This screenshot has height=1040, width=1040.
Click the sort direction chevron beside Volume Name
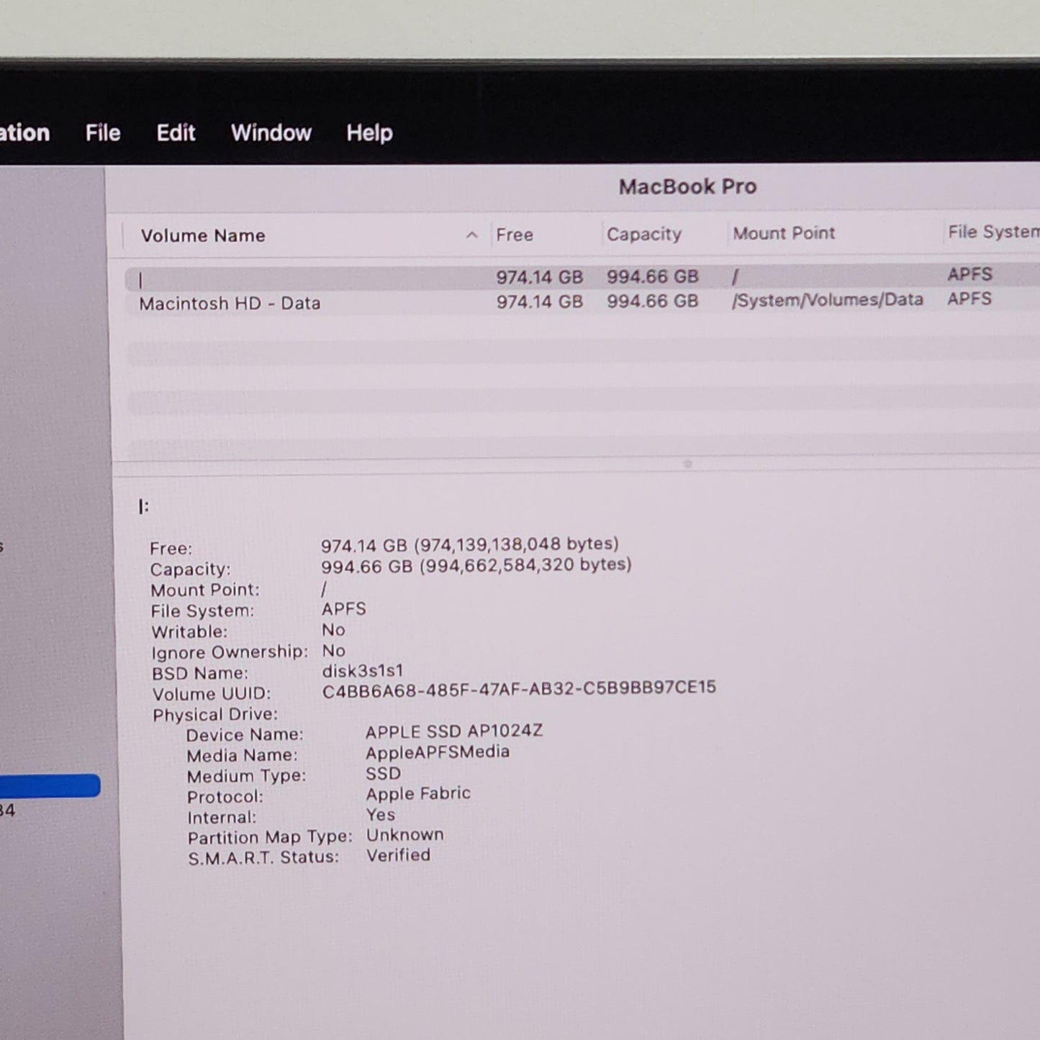pos(471,235)
